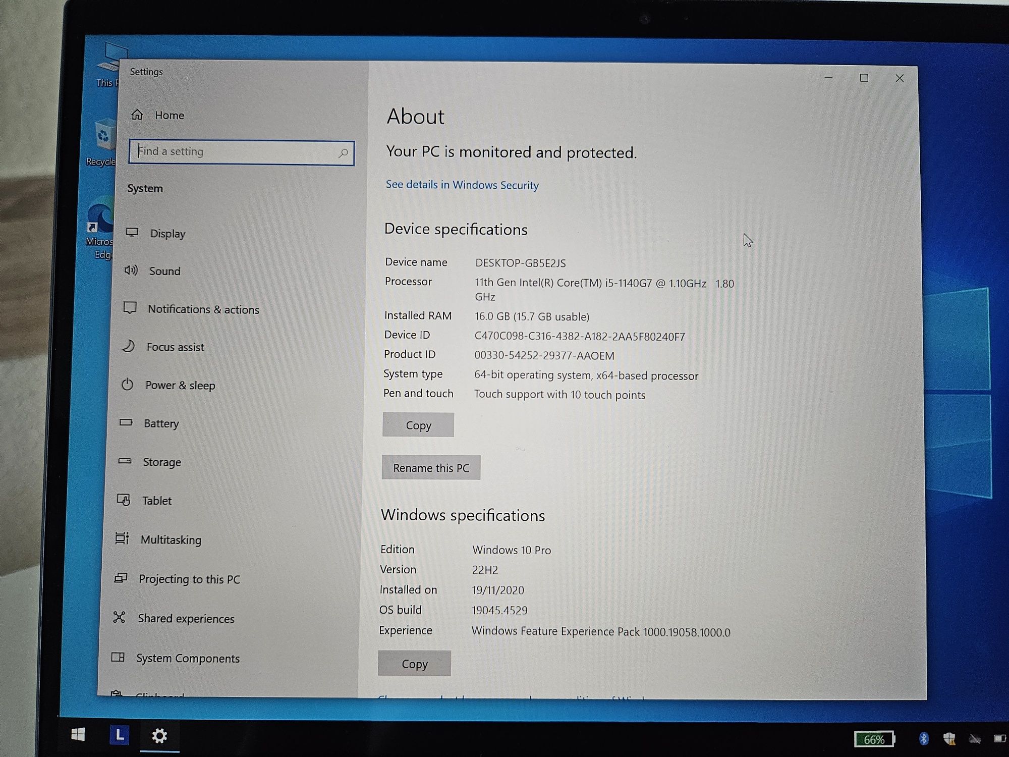
Task: Open Battery settings
Action: click(x=149, y=423)
